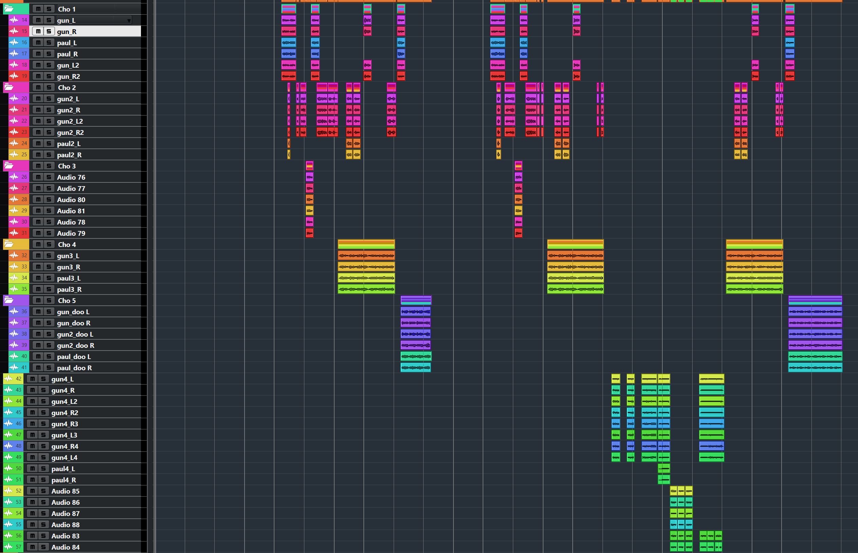The height and width of the screenshot is (553, 858).
Task: Open the gun_L track name dropdown arrow
Action: [128, 20]
